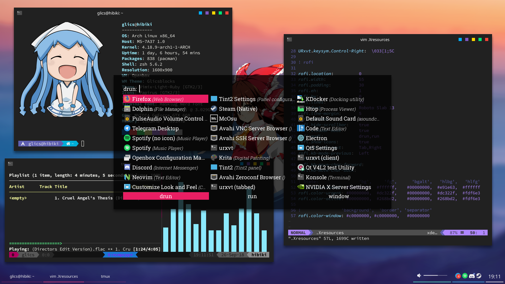Open Neovim text editor icon
Viewport: 505px width, 284px height.
[127, 177]
